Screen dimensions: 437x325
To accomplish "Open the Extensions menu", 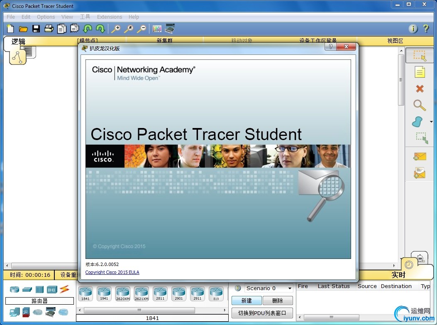I will [110, 17].
